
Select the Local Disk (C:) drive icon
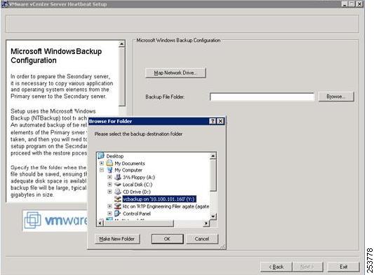tap(118, 184)
